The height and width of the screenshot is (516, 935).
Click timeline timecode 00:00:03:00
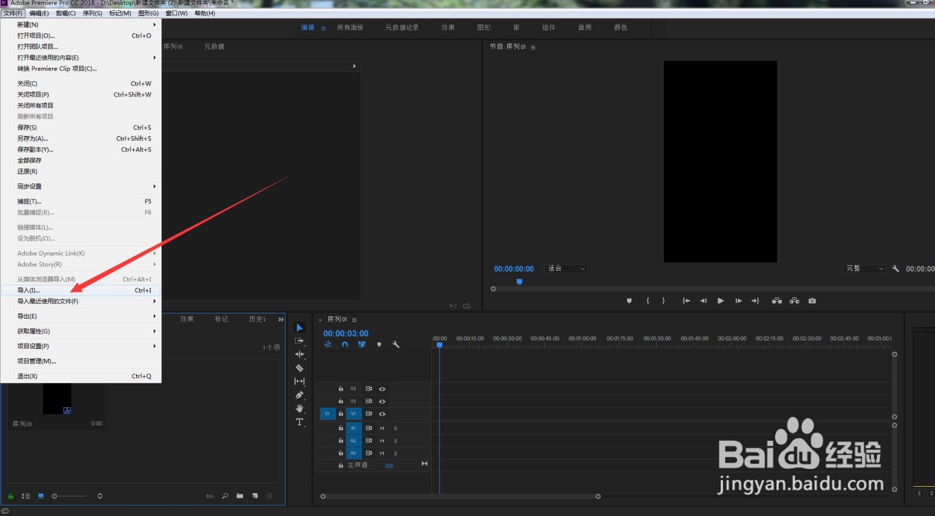346,334
